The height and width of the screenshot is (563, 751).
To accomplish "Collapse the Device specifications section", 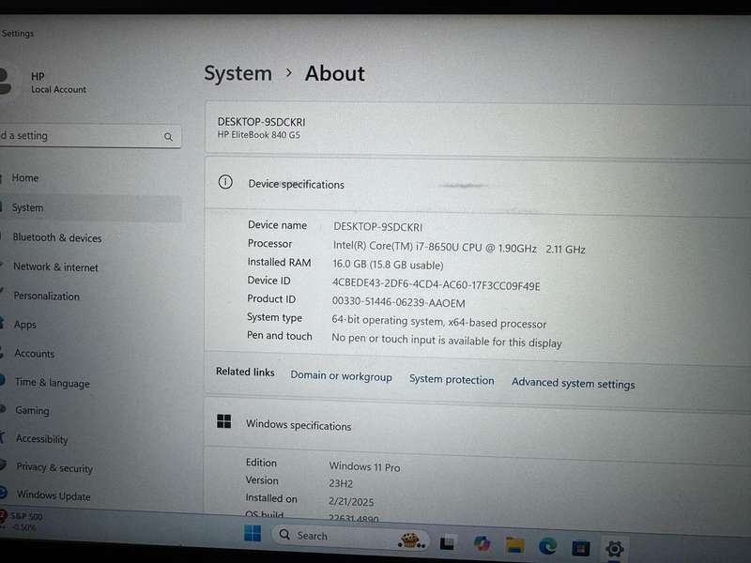I will pos(478,185).
